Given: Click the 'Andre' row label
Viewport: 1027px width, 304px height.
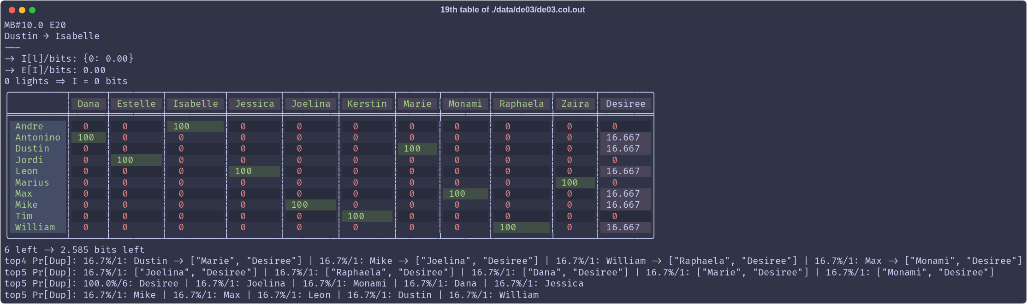Looking at the screenshot, I should tap(38, 126).
